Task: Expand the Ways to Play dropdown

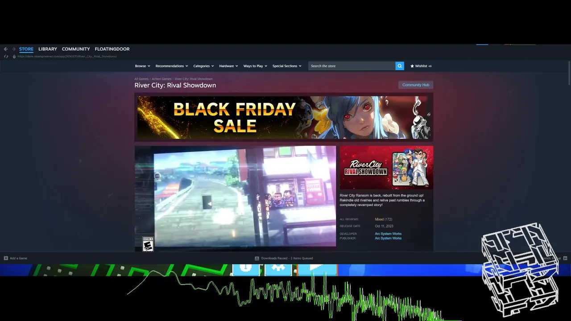Action: [255, 66]
